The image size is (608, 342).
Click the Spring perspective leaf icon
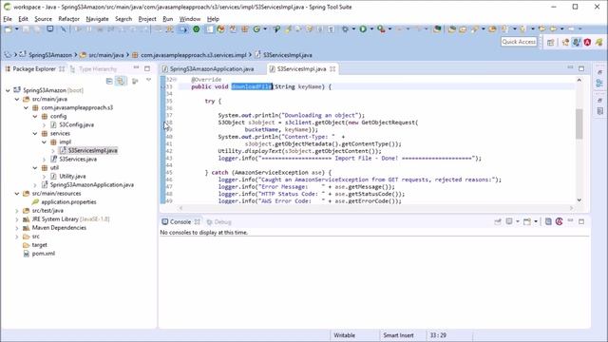[599, 42]
